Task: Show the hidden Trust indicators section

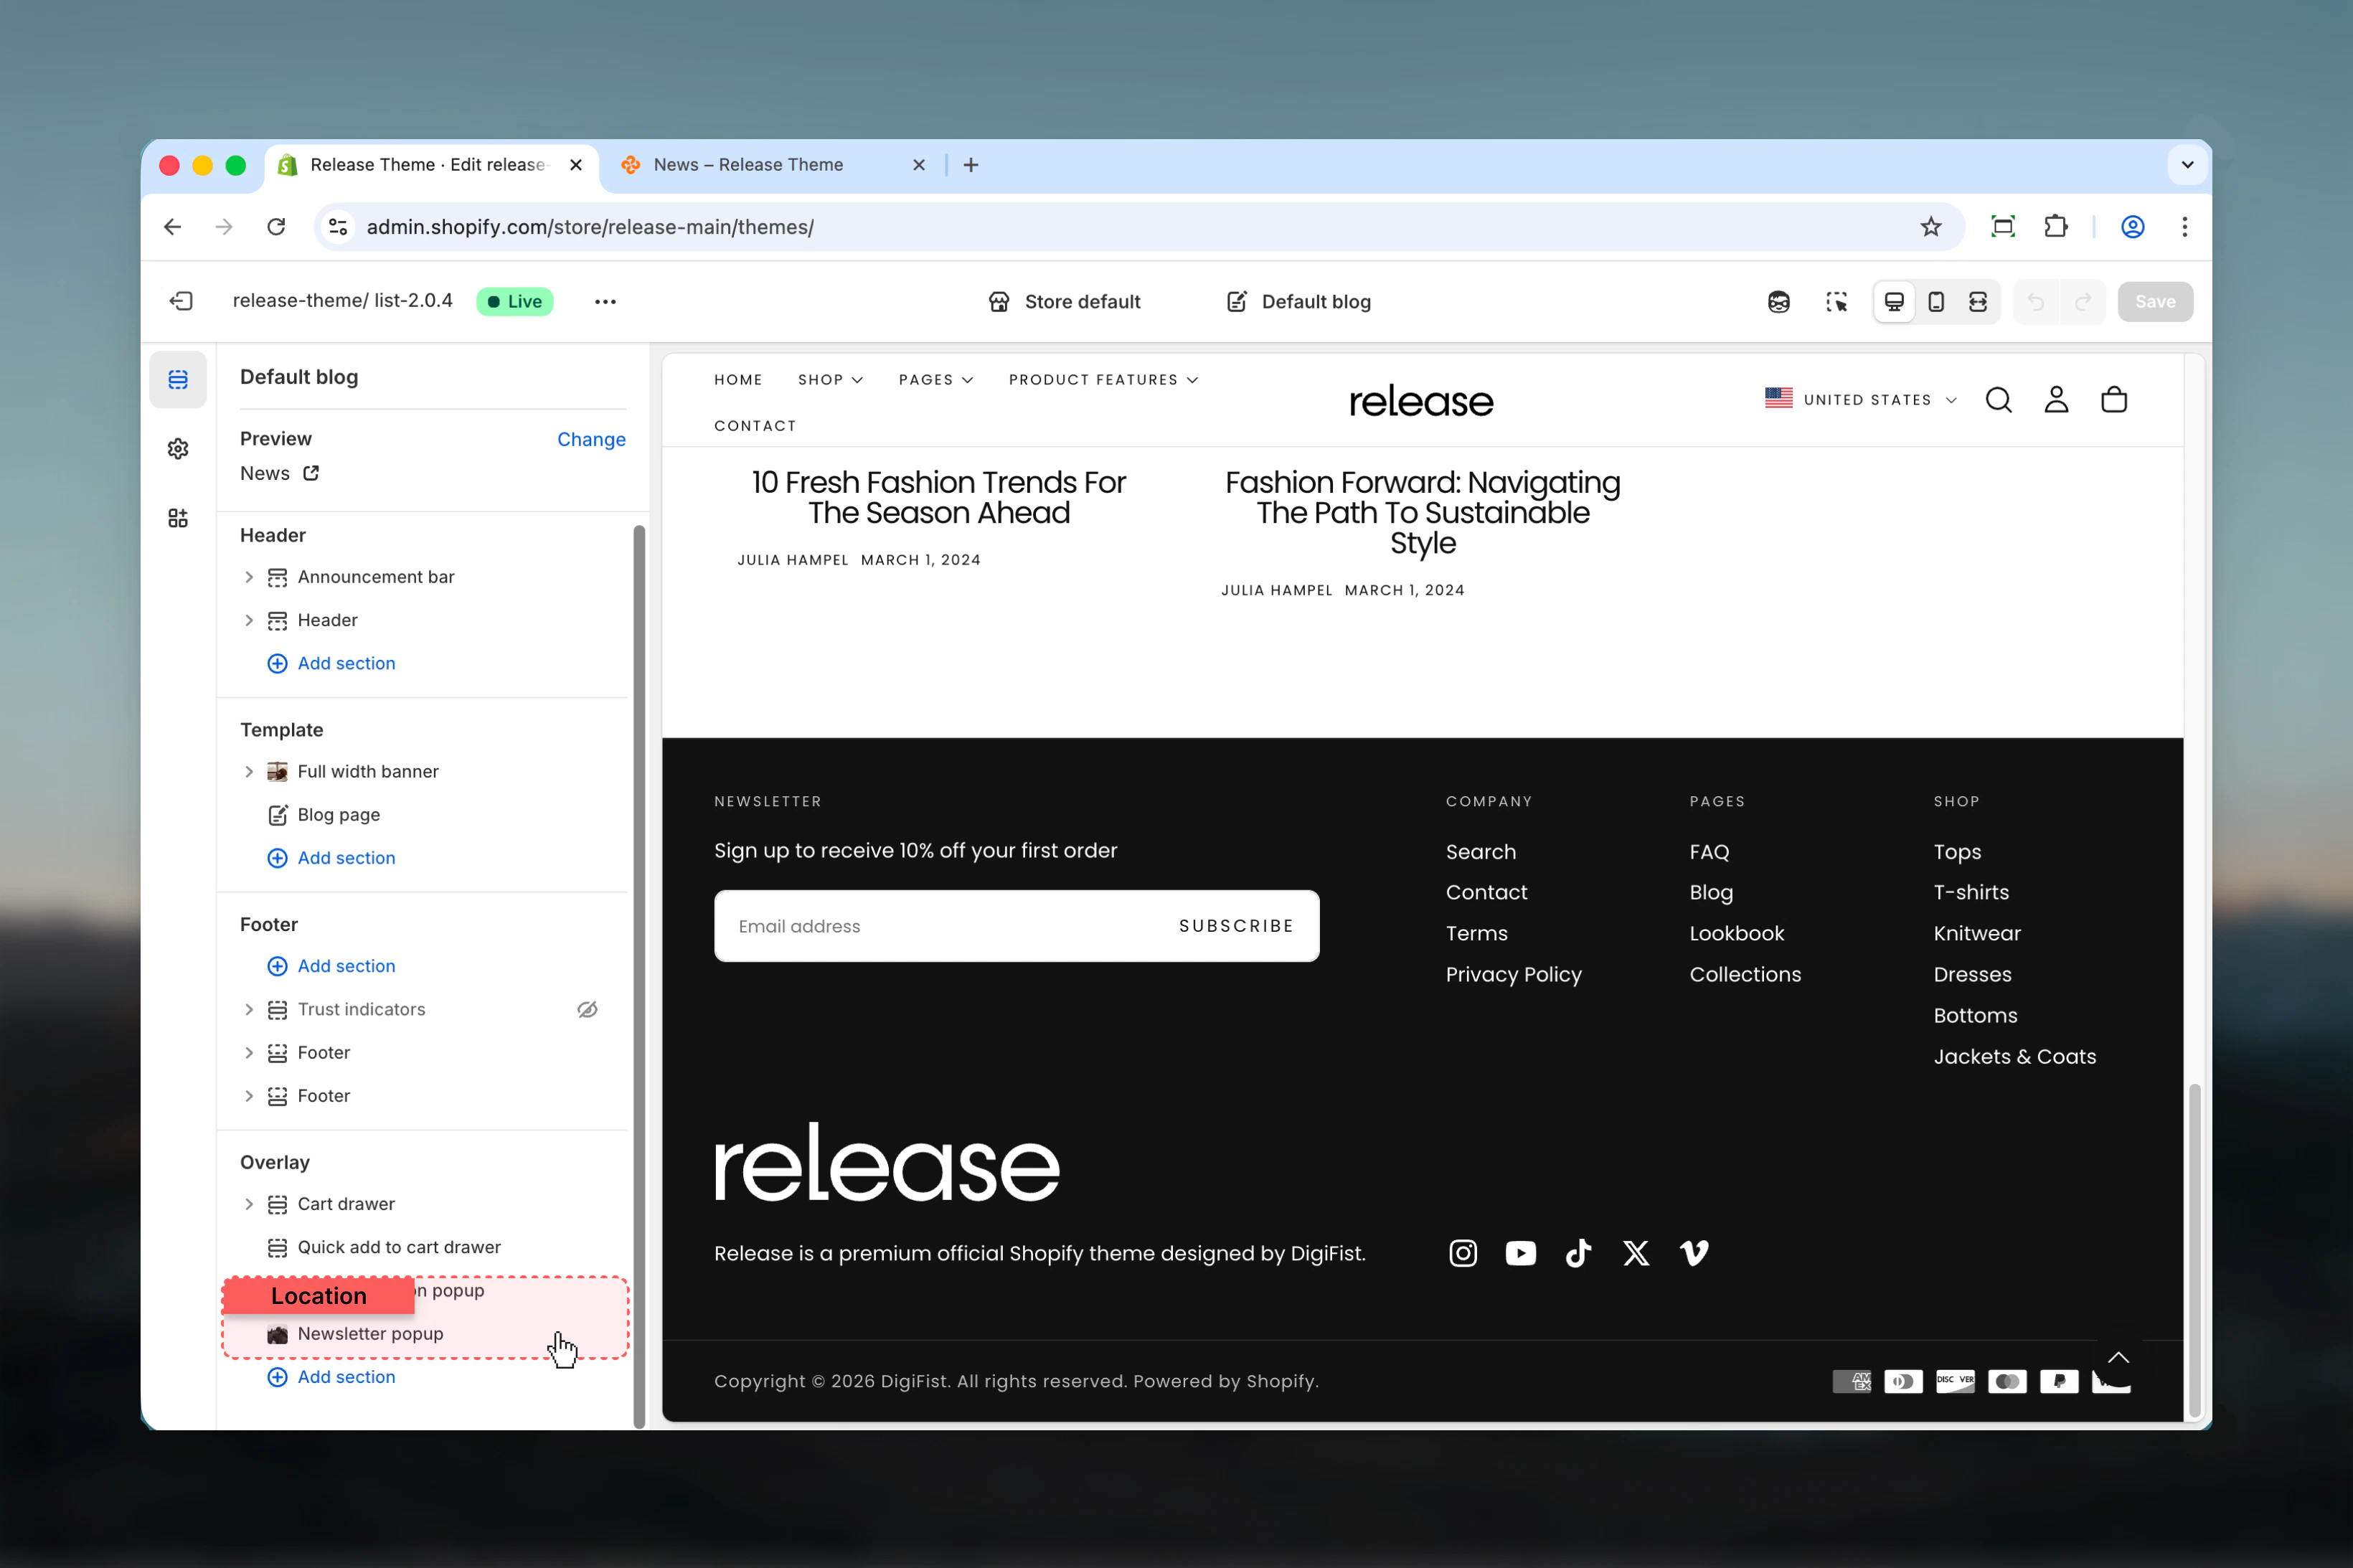Action: 587,1009
